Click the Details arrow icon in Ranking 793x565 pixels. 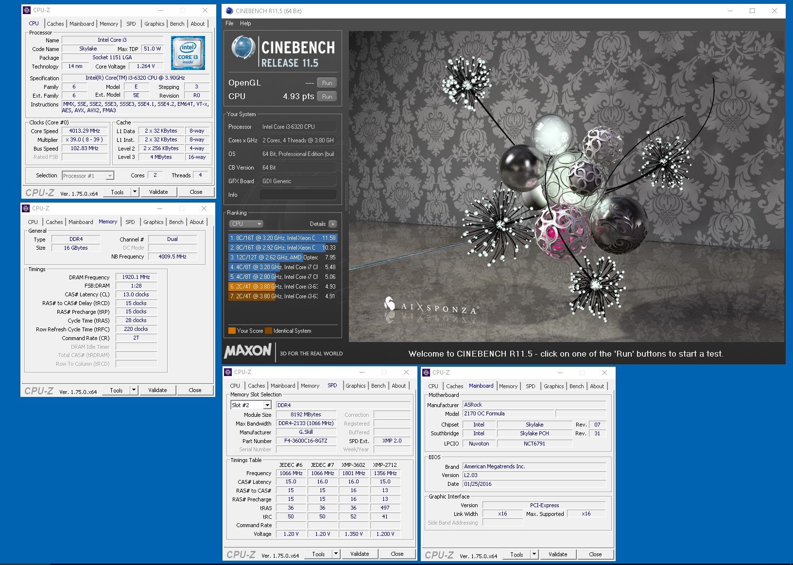pos(332,224)
